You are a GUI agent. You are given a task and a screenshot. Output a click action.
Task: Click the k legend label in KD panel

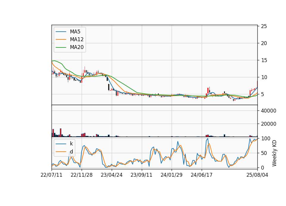[x=71, y=144]
